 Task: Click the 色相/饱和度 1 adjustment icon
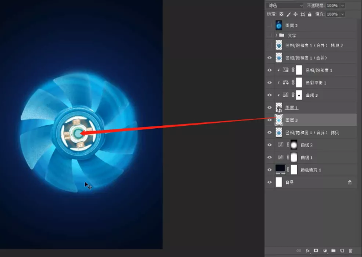coord(286,70)
